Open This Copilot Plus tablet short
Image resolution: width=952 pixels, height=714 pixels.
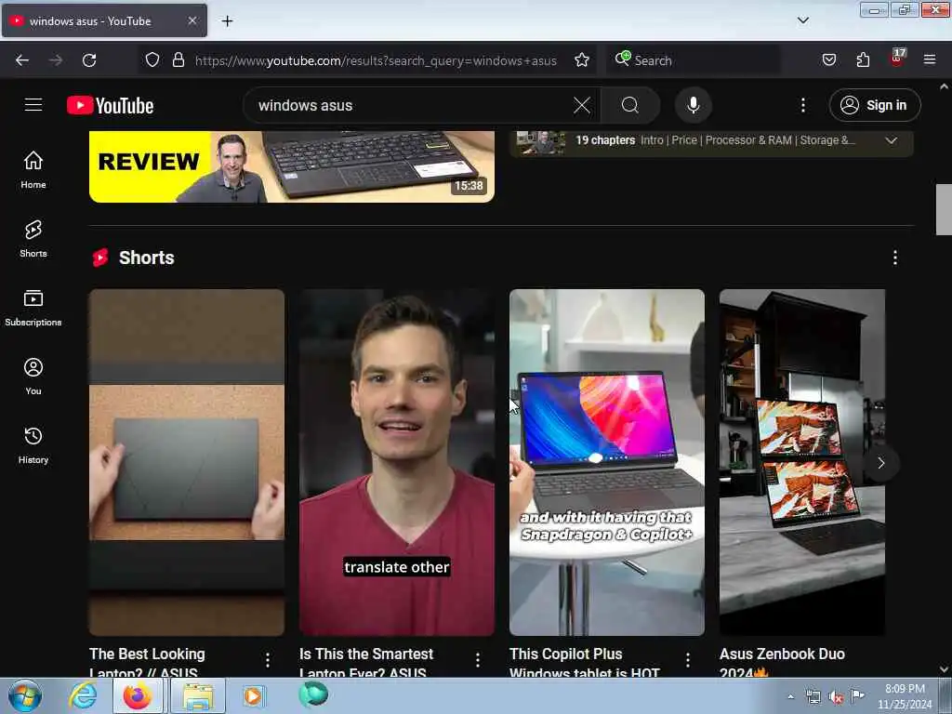(606, 463)
